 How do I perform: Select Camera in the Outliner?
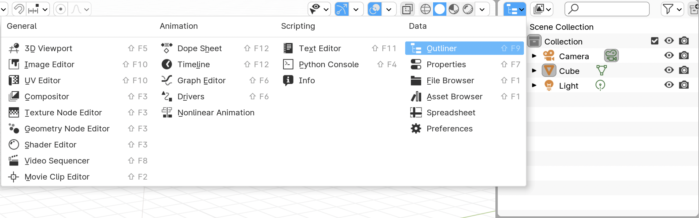pyautogui.click(x=574, y=56)
